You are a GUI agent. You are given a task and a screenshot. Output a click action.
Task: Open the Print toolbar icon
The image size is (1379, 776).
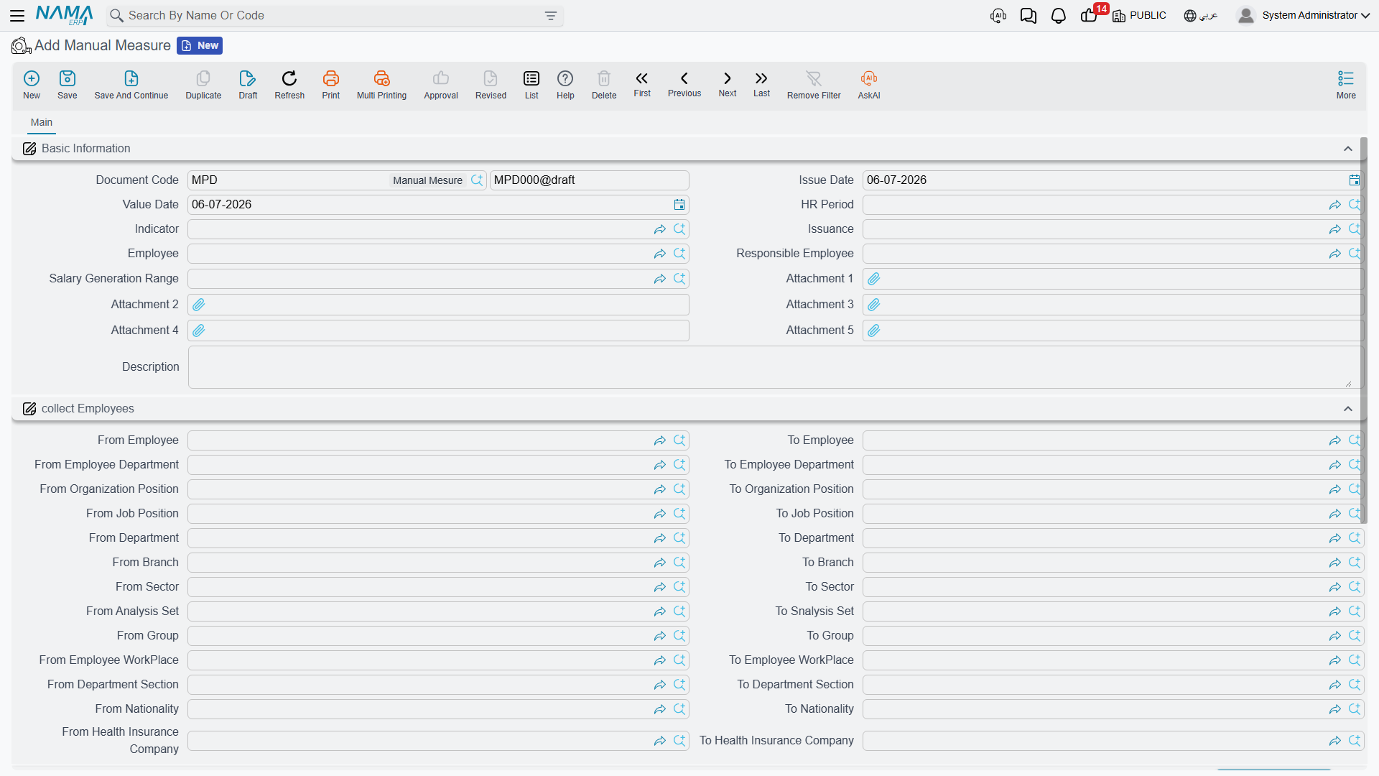(x=331, y=78)
